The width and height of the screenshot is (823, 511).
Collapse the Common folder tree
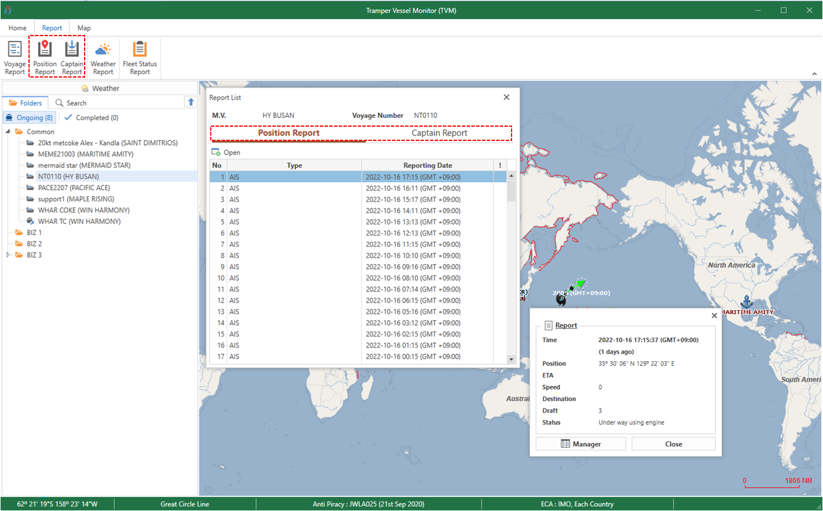pos(8,131)
